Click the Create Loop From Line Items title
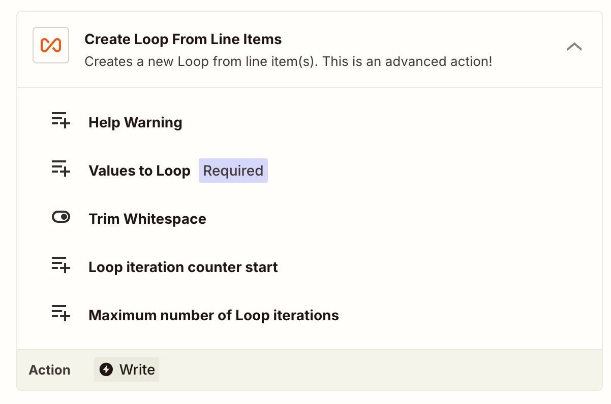This screenshot has width=611, height=404. (183, 39)
